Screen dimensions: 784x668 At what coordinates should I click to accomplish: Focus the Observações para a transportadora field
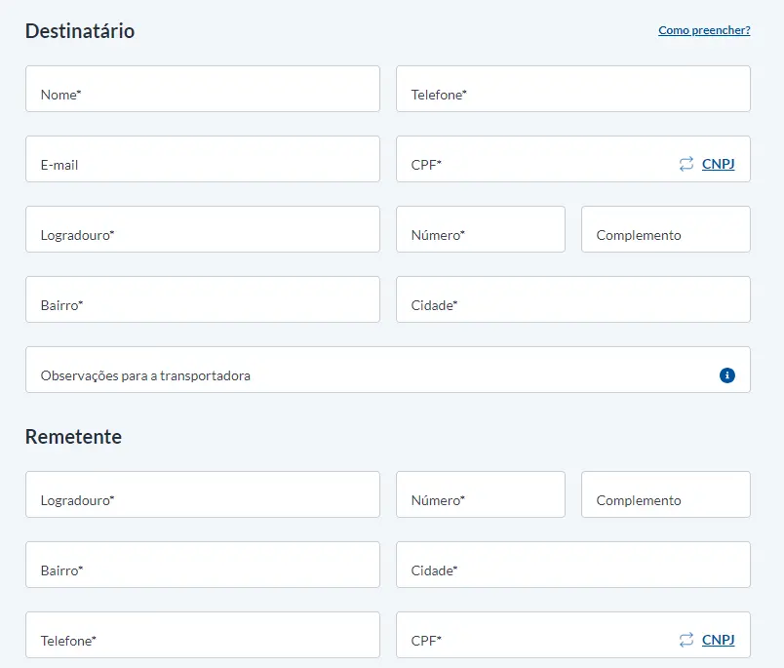pyautogui.click(x=388, y=370)
